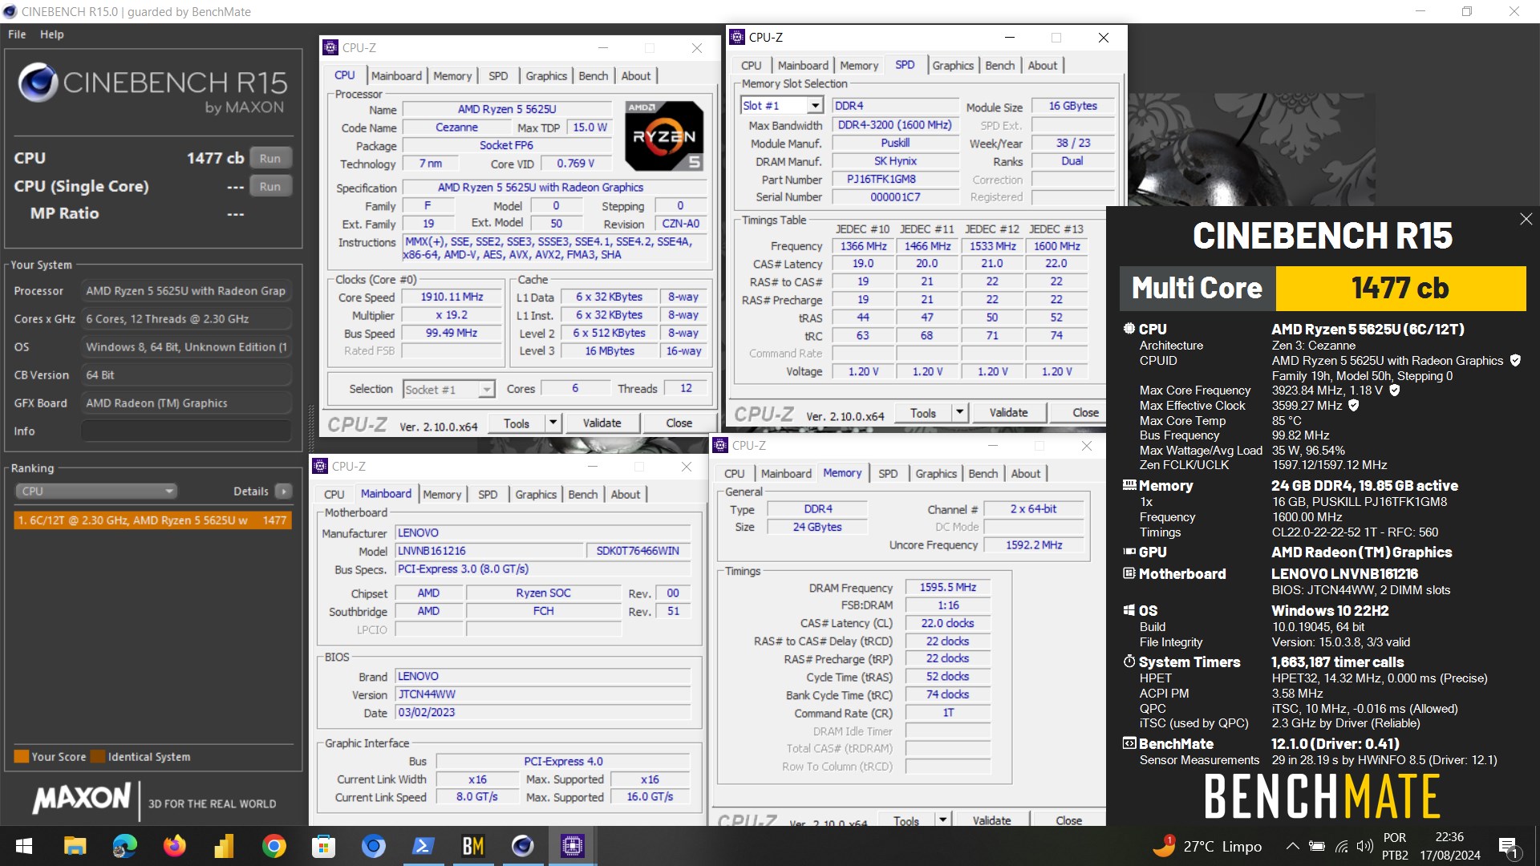This screenshot has width=1540, height=866.
Task: Open the blue Chromium browser taskbar icon
Action: click(x=373, y=846)
